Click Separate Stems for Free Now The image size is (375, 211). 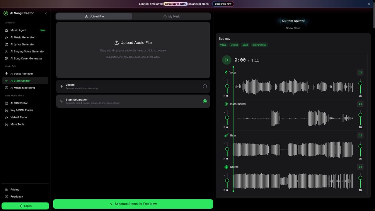133,204
